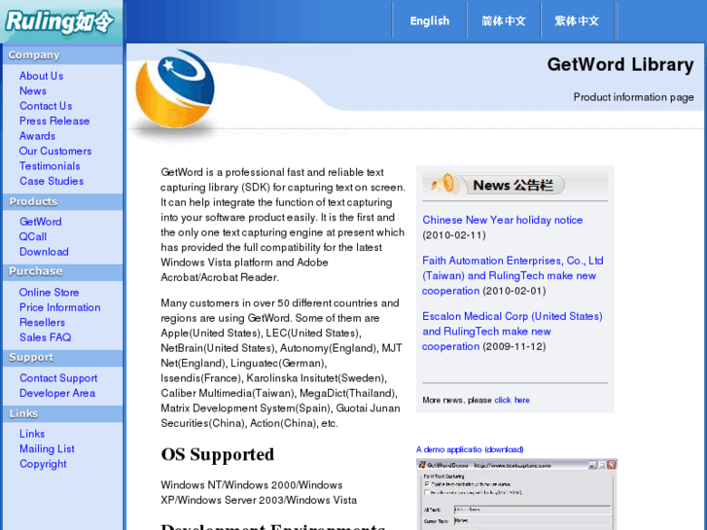This screenshot has height=530, width=707.
Task: Open Faith Automation Enterprises news item
Action: point(513,275)
